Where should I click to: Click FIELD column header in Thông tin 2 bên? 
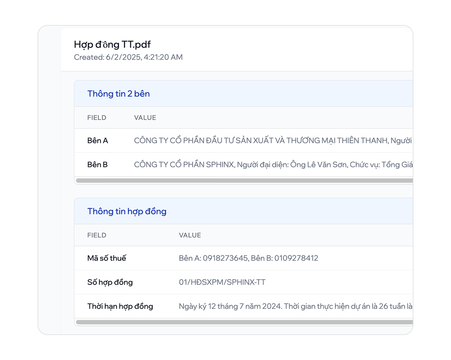click(x=96, y=117)
